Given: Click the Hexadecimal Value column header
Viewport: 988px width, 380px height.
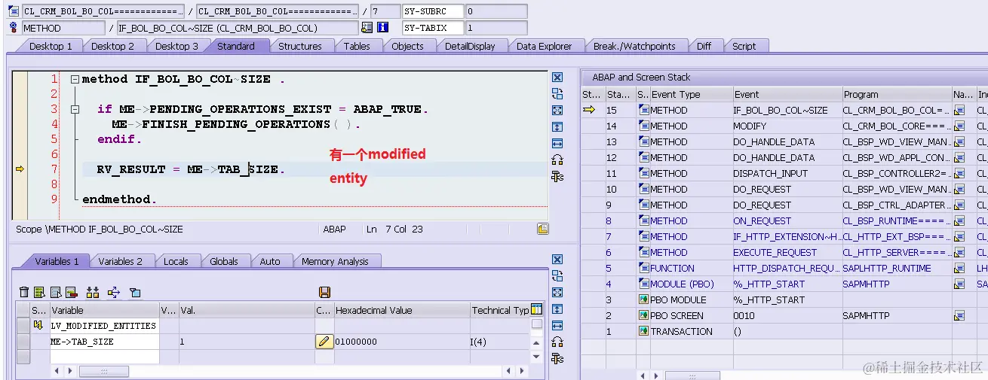Looking at the screenshot, I should pos(400,310).
